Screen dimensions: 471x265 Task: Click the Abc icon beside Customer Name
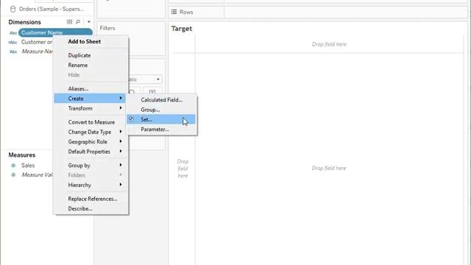pos(13,32)
